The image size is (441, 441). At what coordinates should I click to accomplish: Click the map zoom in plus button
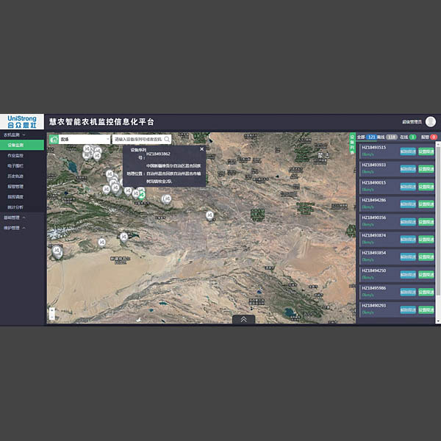[52, 310]
